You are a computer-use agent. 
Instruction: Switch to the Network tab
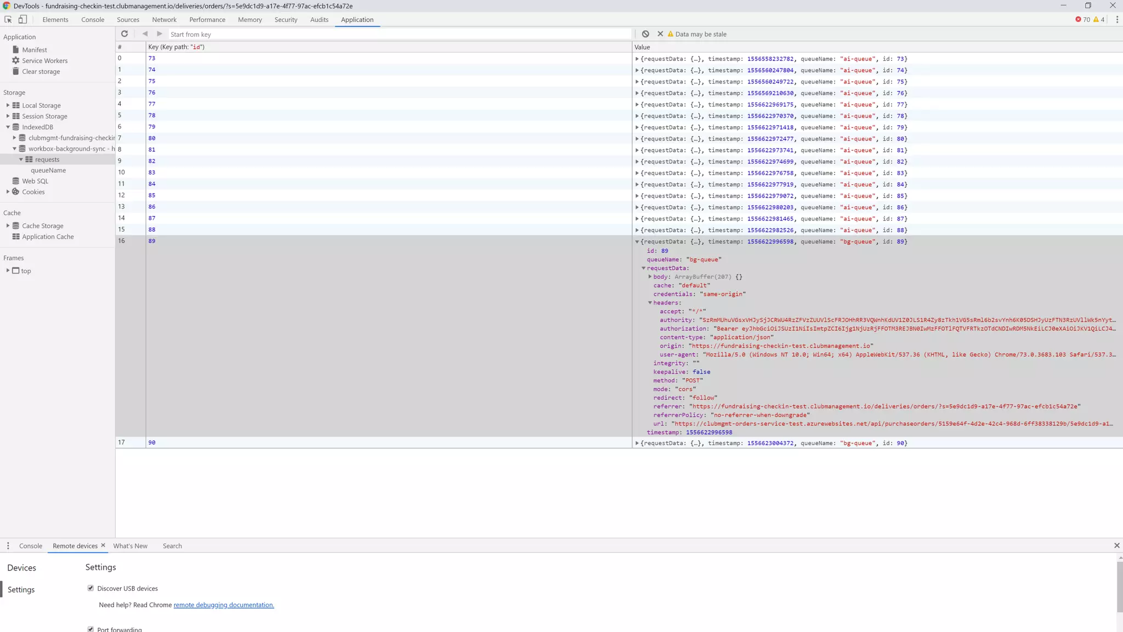pyautogui.click(x=164, y=20)
